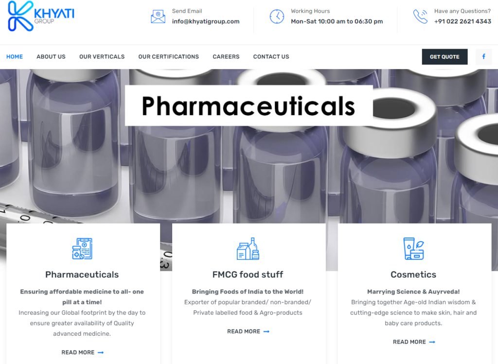Viewport: 498px width, 364px height.
Task: Click the Get Quote button
Action: click(445, 57)
